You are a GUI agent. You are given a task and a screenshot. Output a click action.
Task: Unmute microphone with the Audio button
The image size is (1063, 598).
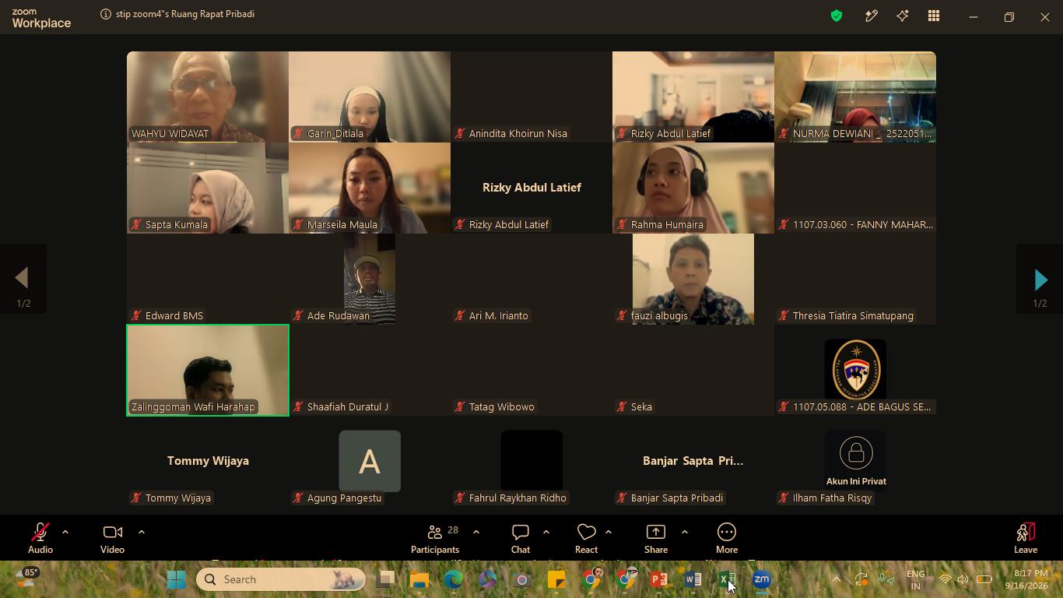40,538
